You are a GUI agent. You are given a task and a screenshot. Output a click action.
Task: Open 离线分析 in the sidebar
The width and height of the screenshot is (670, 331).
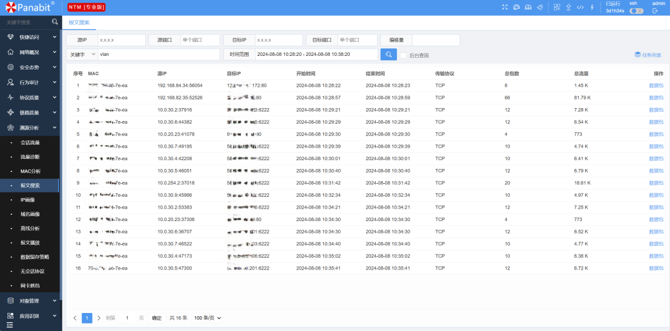(30, 229)
